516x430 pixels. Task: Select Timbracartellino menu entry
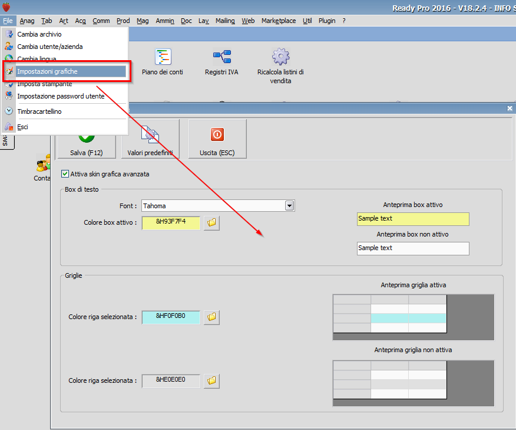coord(65,111)
